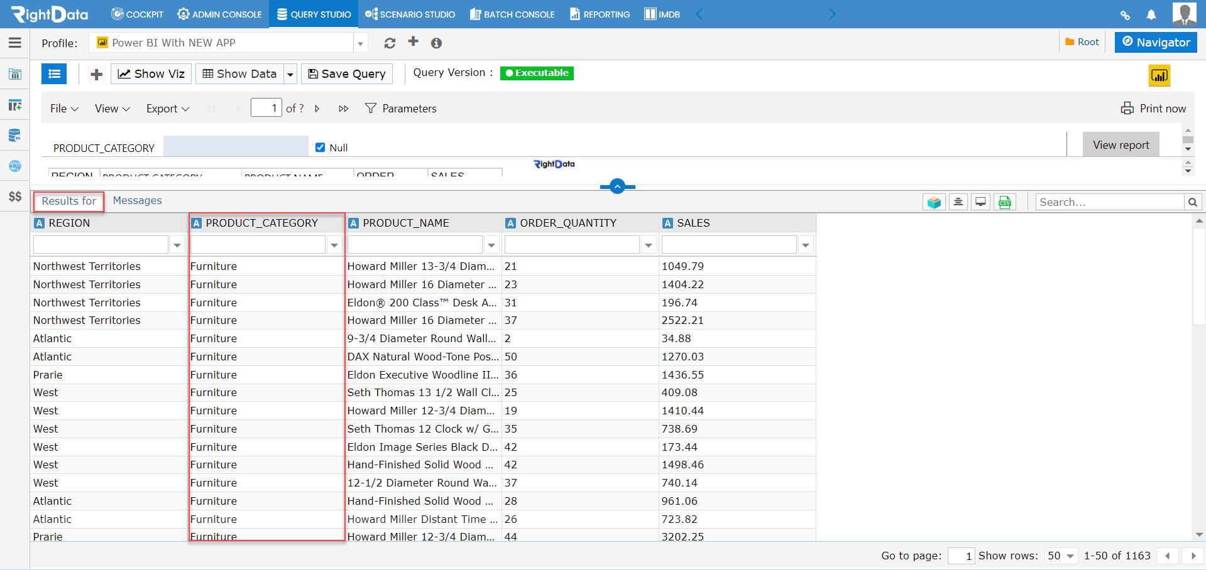Click the Print now icon
1206x570 pixels.
pos(1127,108)
